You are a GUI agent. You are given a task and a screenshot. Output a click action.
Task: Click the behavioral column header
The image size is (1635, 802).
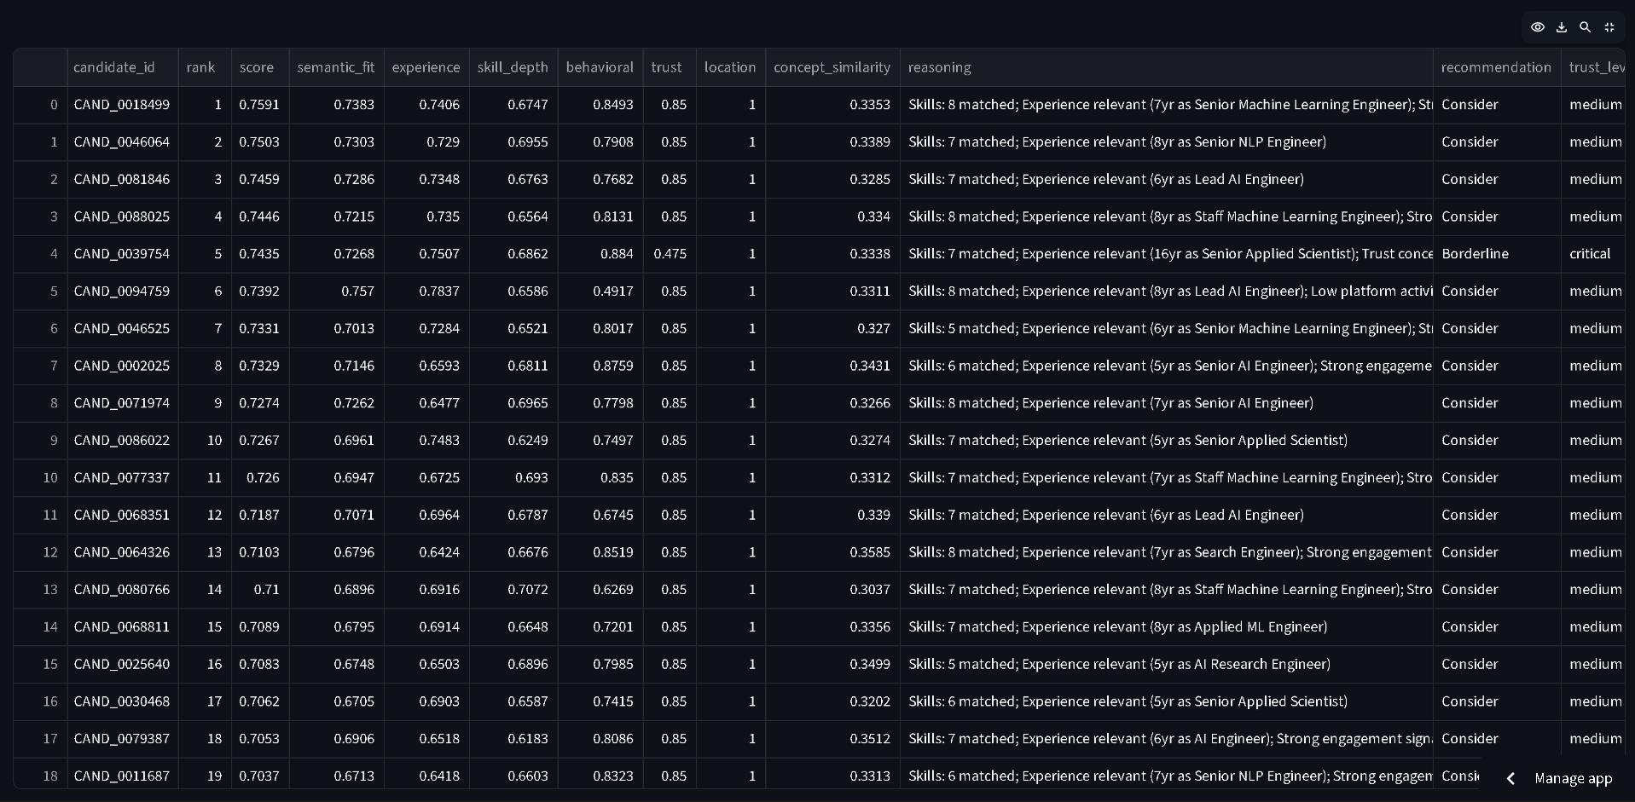pyautogui.click(x=600, y=67)
